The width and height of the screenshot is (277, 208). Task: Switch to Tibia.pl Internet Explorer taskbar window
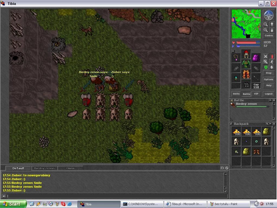pos(185,204)
